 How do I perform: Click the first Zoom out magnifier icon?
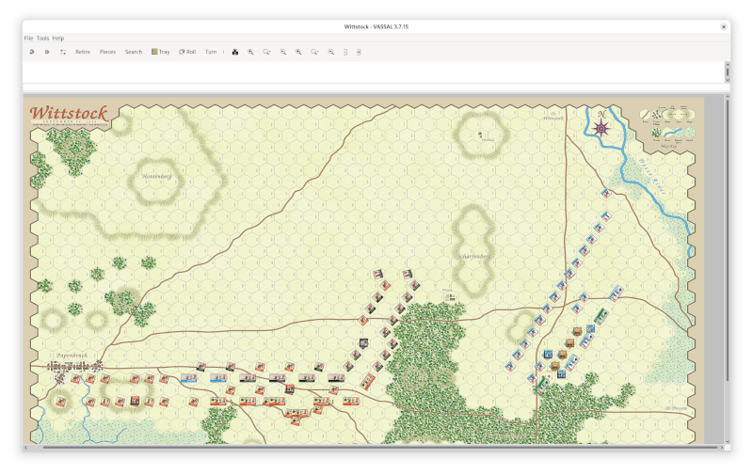283,52
